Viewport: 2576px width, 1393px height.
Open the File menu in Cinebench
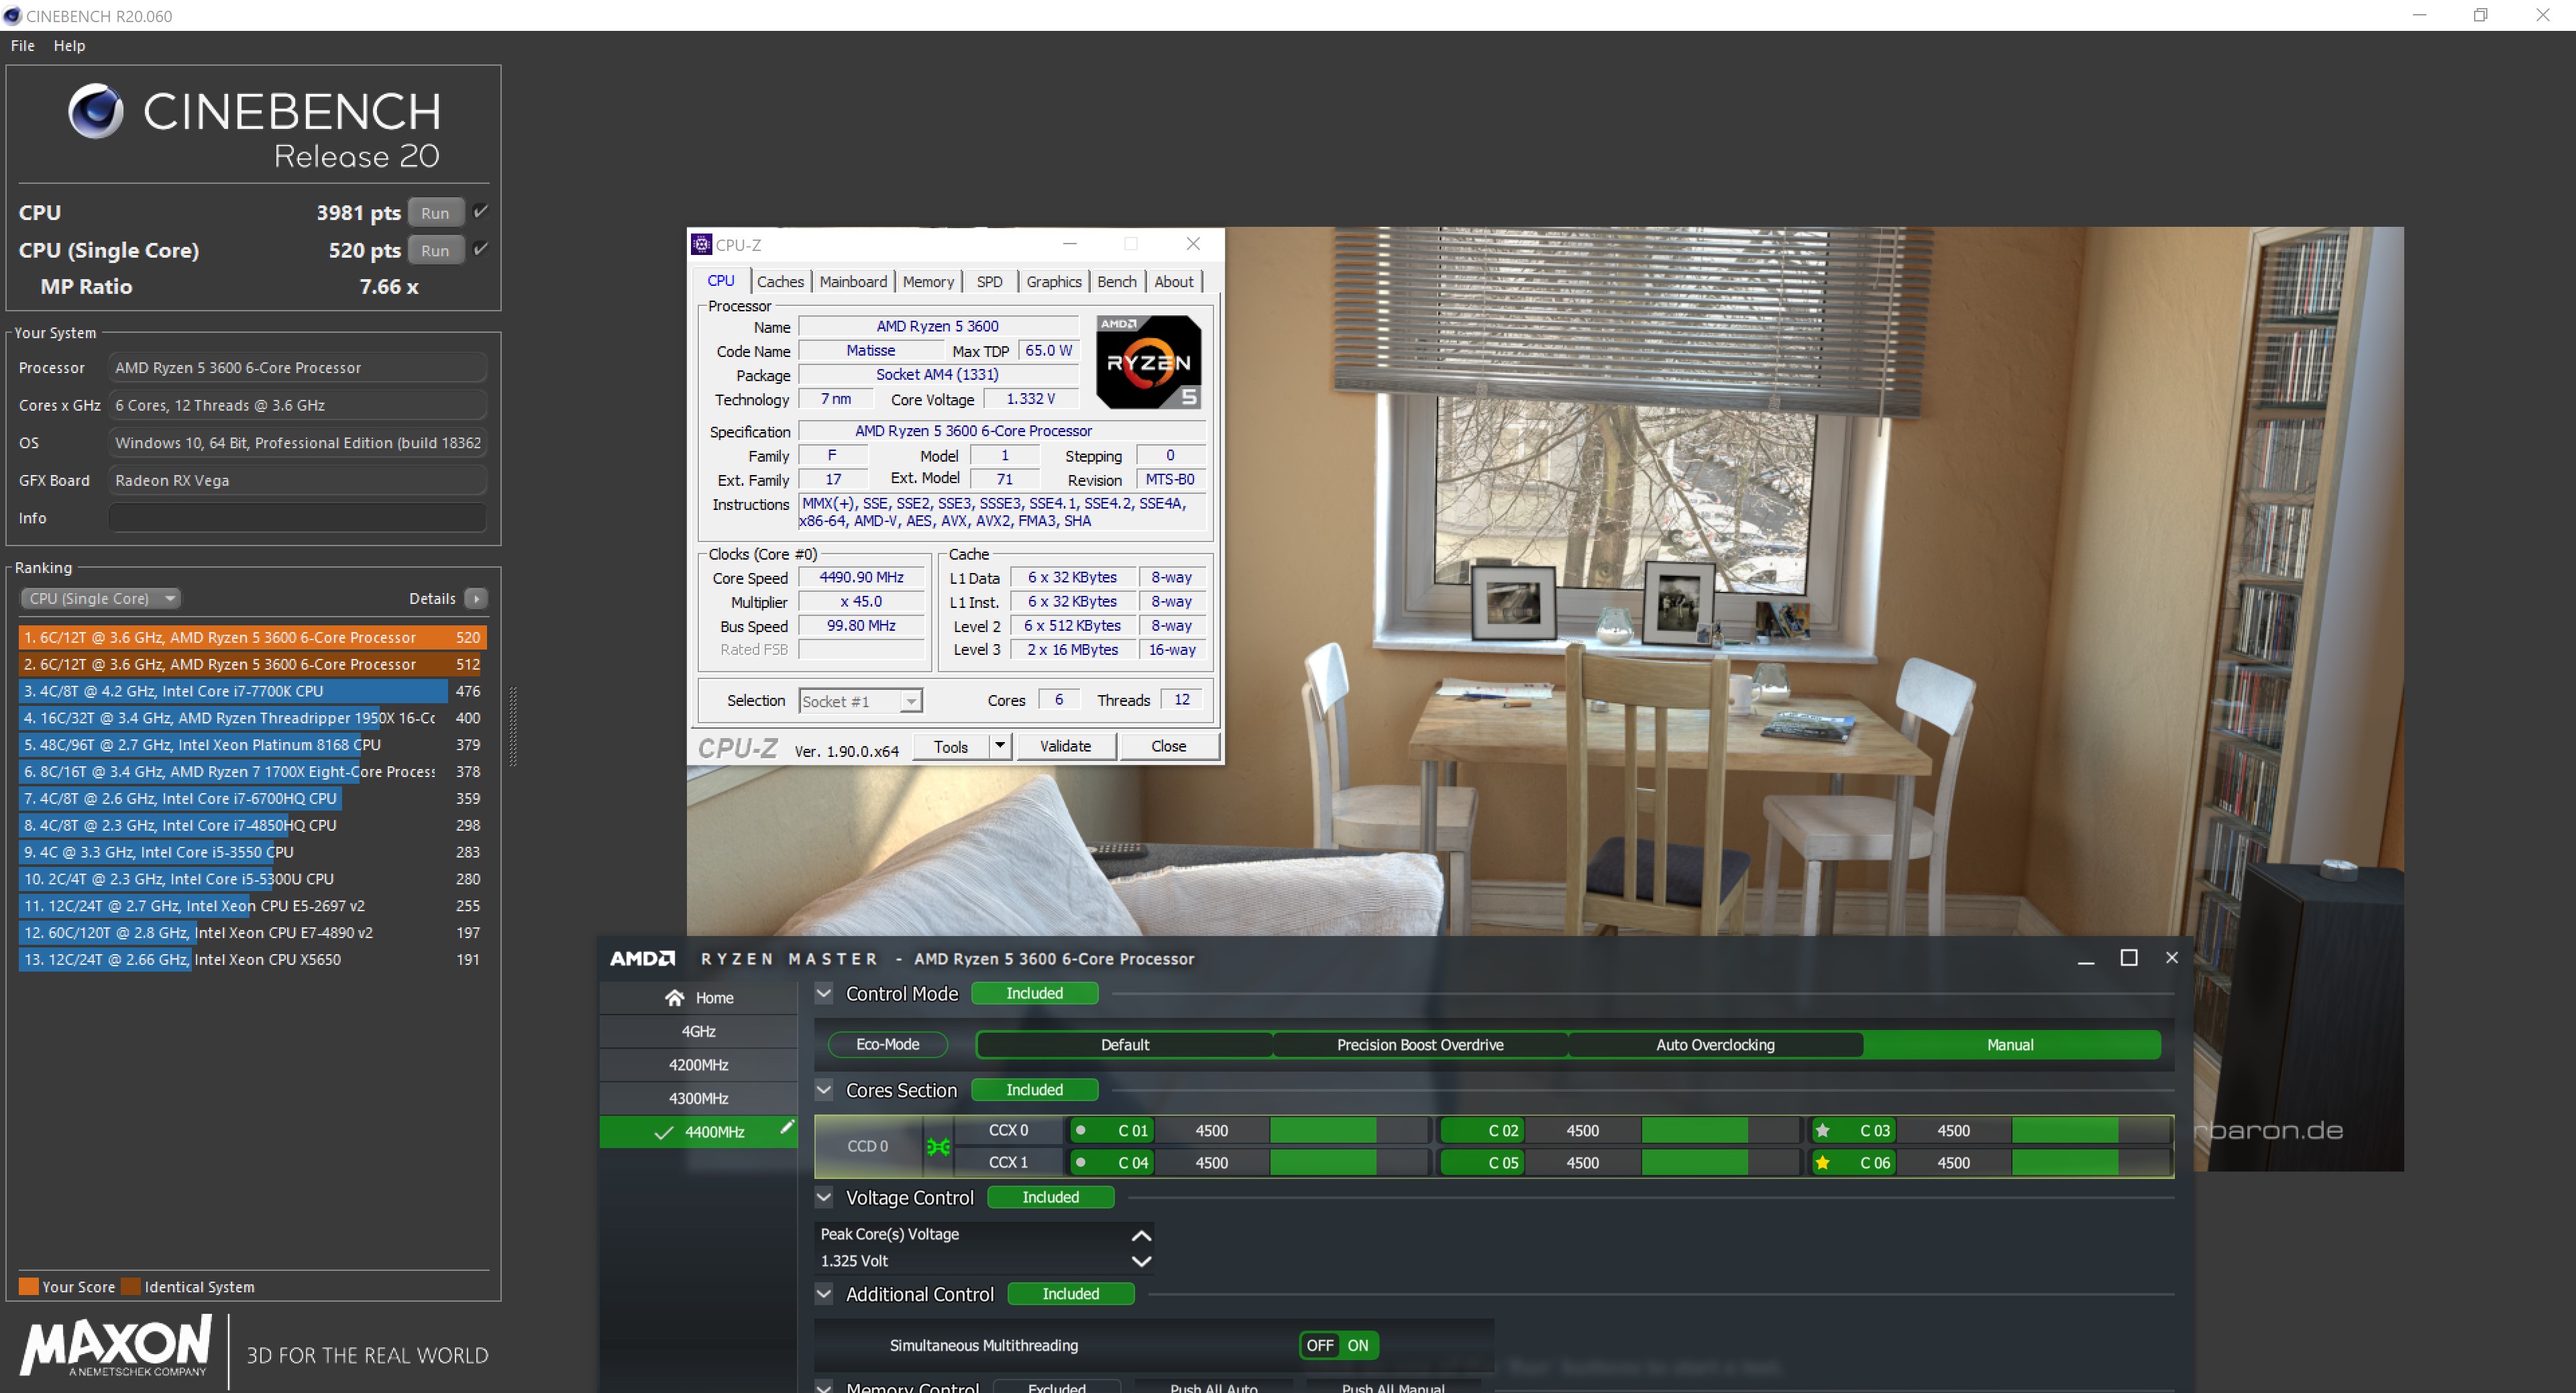coord(23,45)
